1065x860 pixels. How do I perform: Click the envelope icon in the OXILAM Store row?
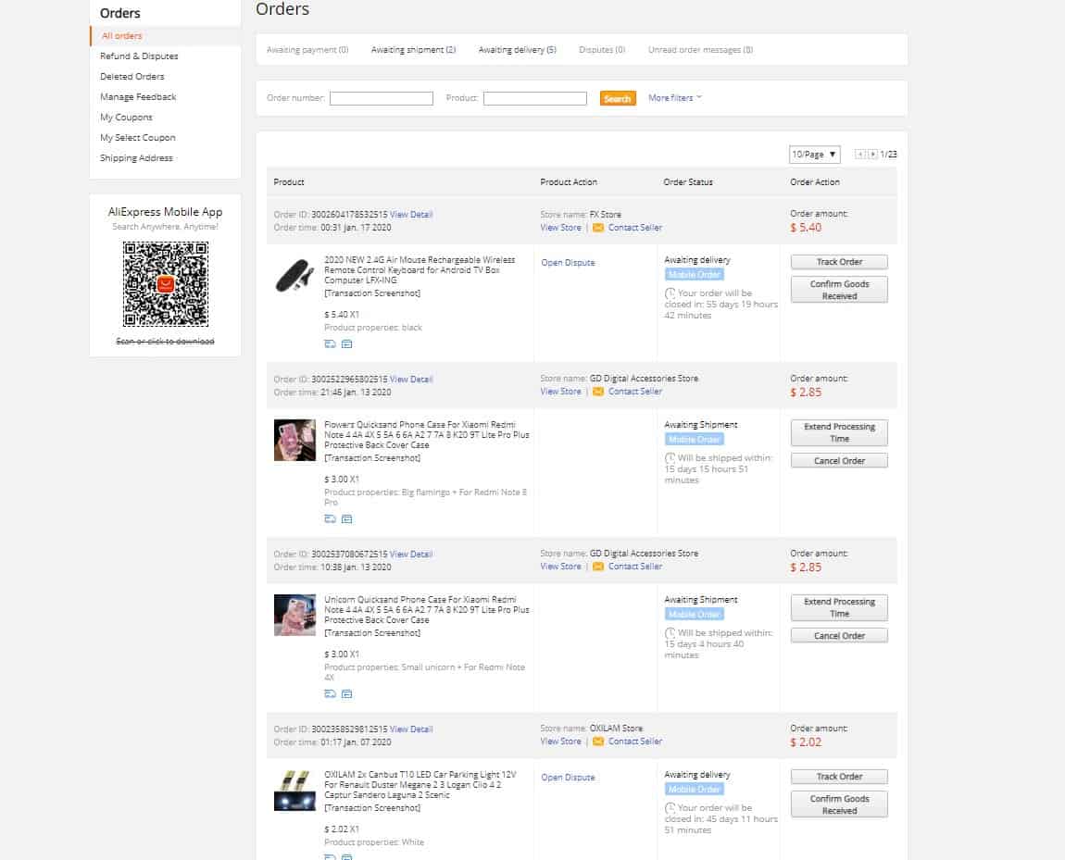598,742
